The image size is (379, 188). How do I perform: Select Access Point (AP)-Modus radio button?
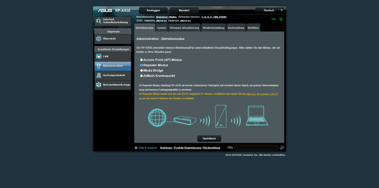tap(141, 60)
